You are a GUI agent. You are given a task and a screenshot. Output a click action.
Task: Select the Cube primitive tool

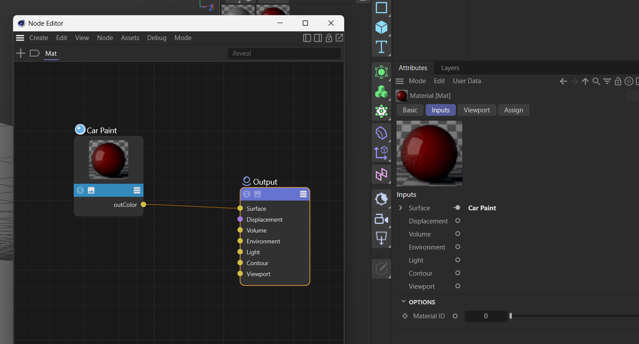pos(381,27)
